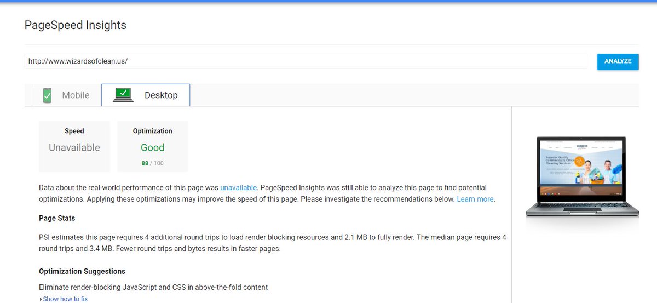Open the 'unavailable' hyperlink
This screenshot has height=303, width=657.
238,187
